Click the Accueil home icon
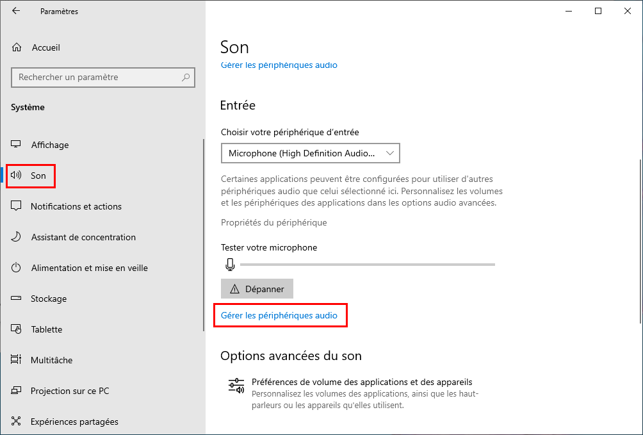This screenshot has height=435, width=643. click(x=17, y=47)
